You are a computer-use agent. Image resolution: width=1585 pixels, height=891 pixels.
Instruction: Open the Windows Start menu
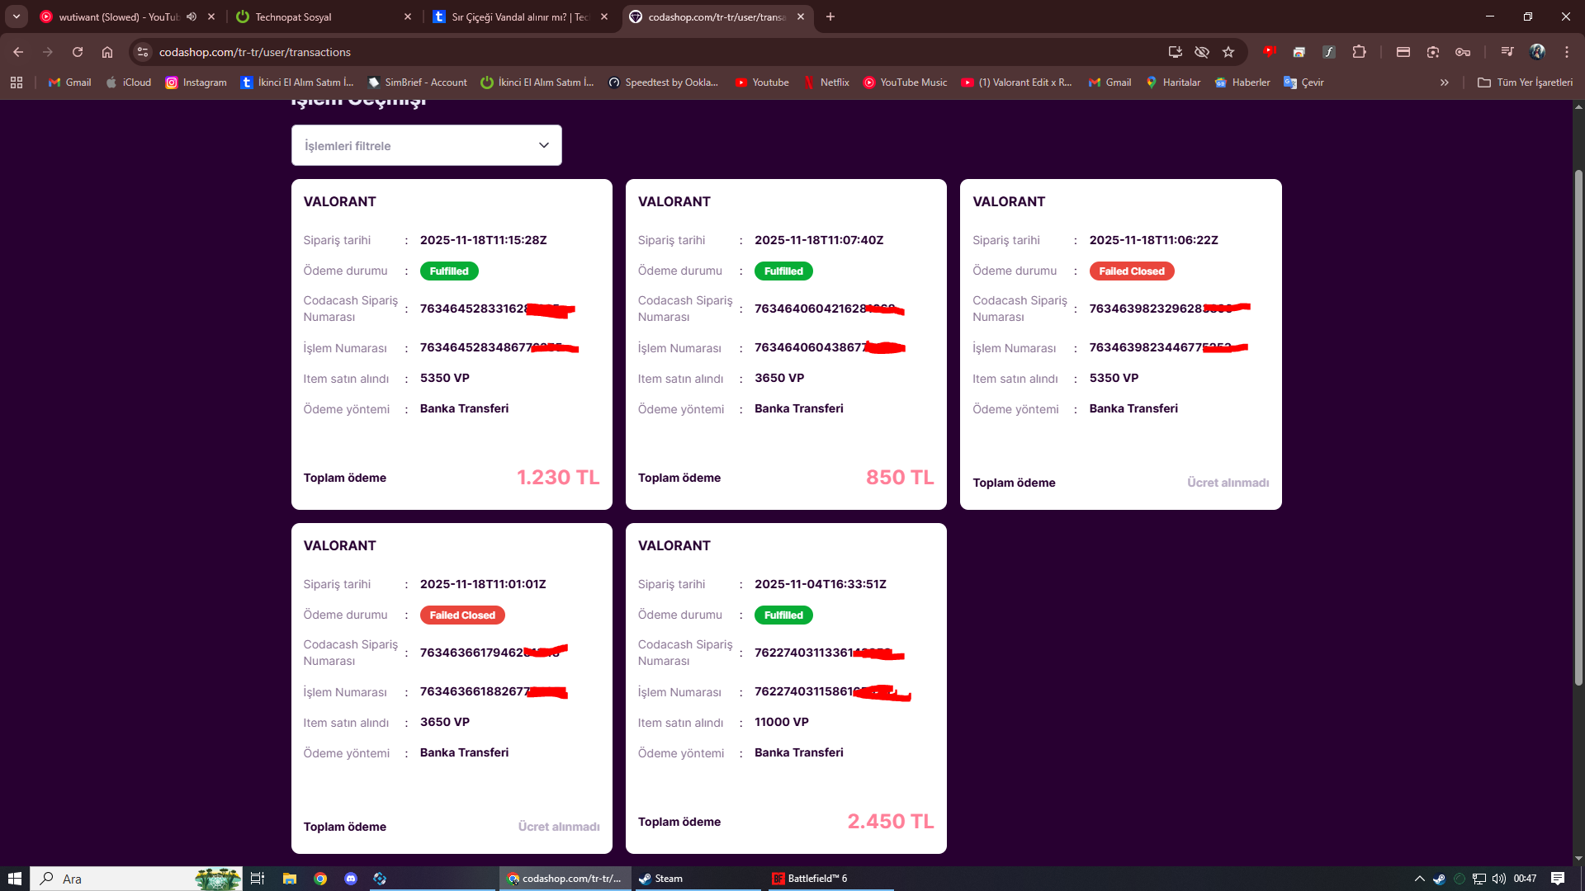(14, 879)
